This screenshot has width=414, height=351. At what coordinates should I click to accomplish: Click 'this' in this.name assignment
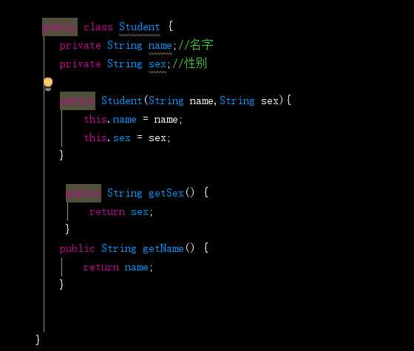coord(95,119)
